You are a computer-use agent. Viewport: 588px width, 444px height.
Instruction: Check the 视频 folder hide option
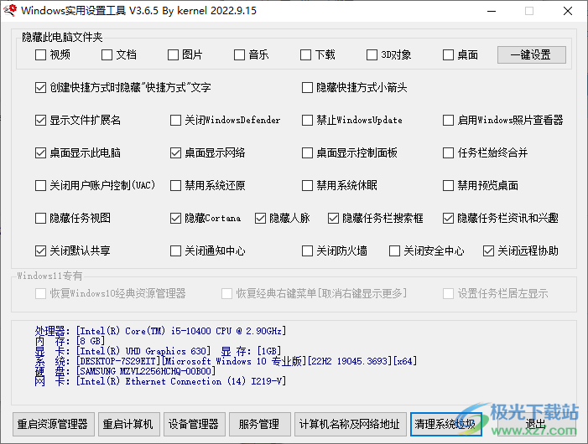click(x=40, y=55)
